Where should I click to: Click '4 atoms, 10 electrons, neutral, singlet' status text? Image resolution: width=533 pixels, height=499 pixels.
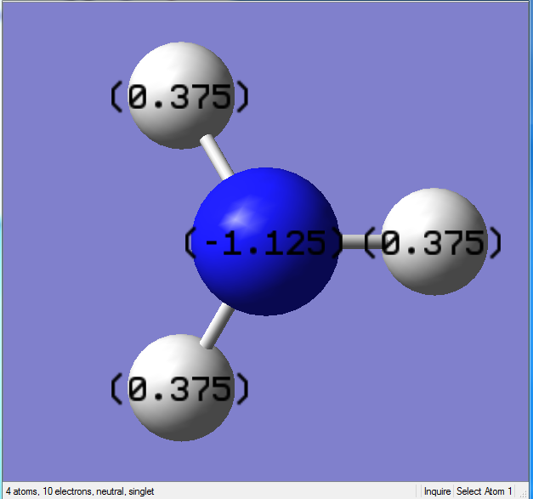coord(80,491)
